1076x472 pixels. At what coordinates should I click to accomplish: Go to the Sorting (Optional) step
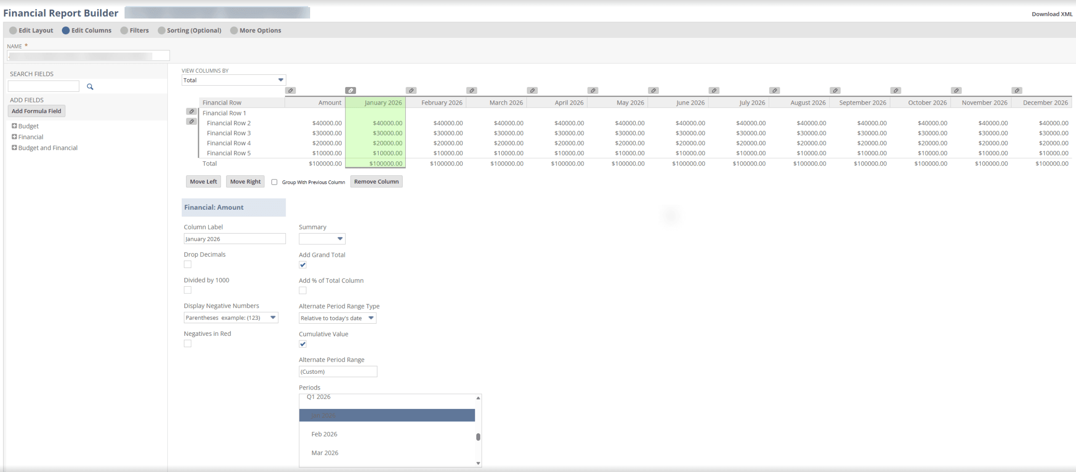tap(189, 30)
